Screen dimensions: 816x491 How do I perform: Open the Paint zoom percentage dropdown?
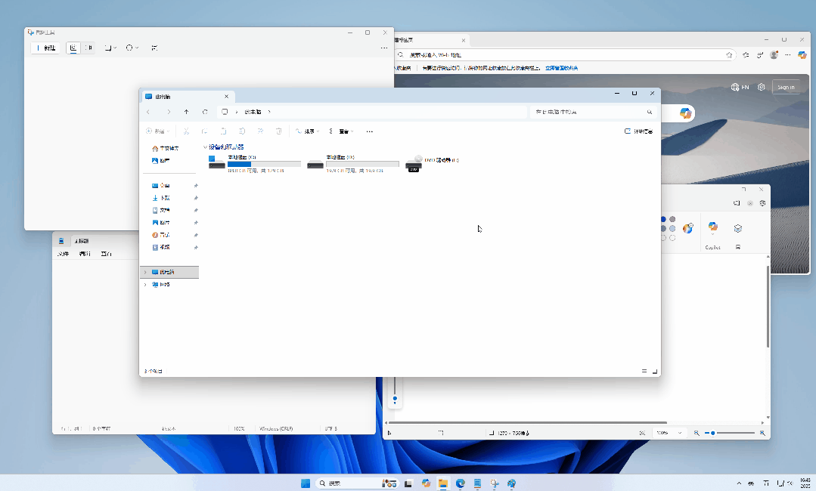(669, 433)
